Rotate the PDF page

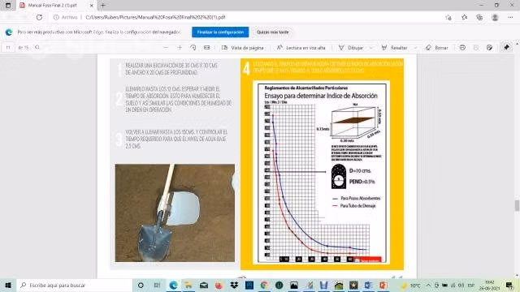(x=193, y=48)
